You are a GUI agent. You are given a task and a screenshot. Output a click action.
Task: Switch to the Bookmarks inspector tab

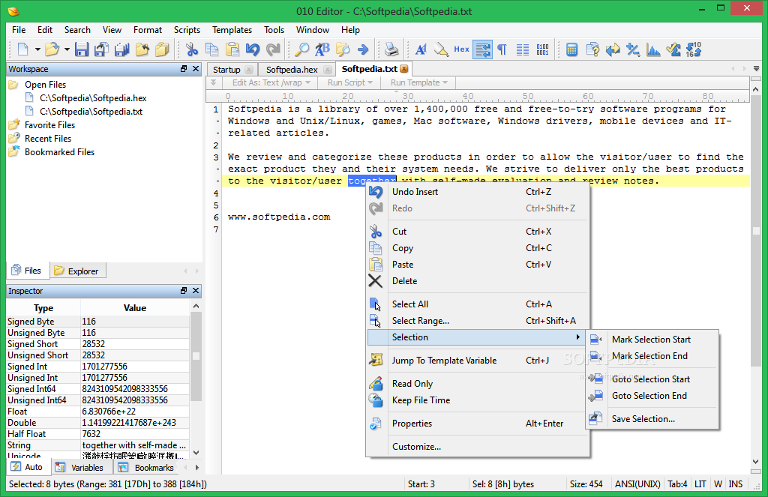point(147,468)
